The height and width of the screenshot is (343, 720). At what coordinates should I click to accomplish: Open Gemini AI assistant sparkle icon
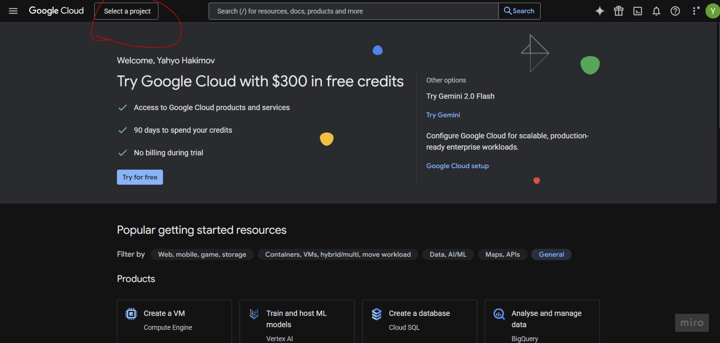pyautogui.click(x=599, y=11)
